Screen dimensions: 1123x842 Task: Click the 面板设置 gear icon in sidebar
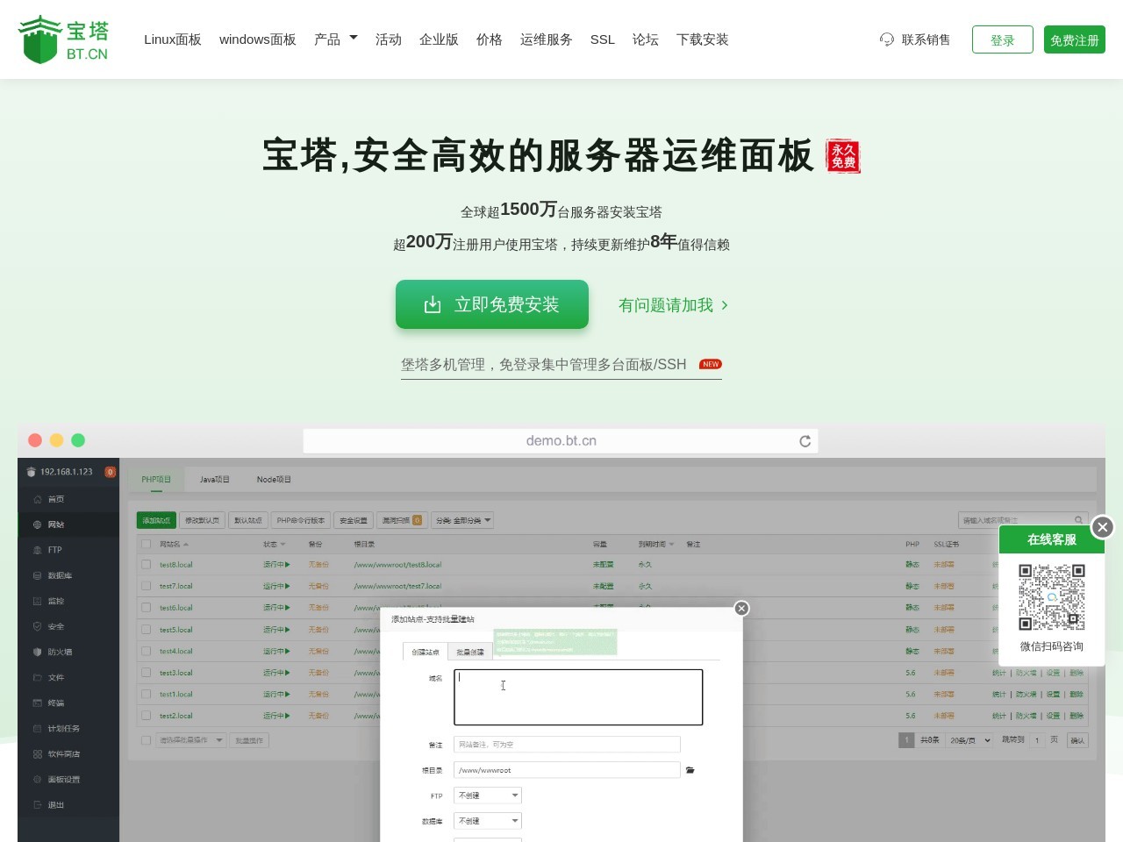[x=38, y=779]
